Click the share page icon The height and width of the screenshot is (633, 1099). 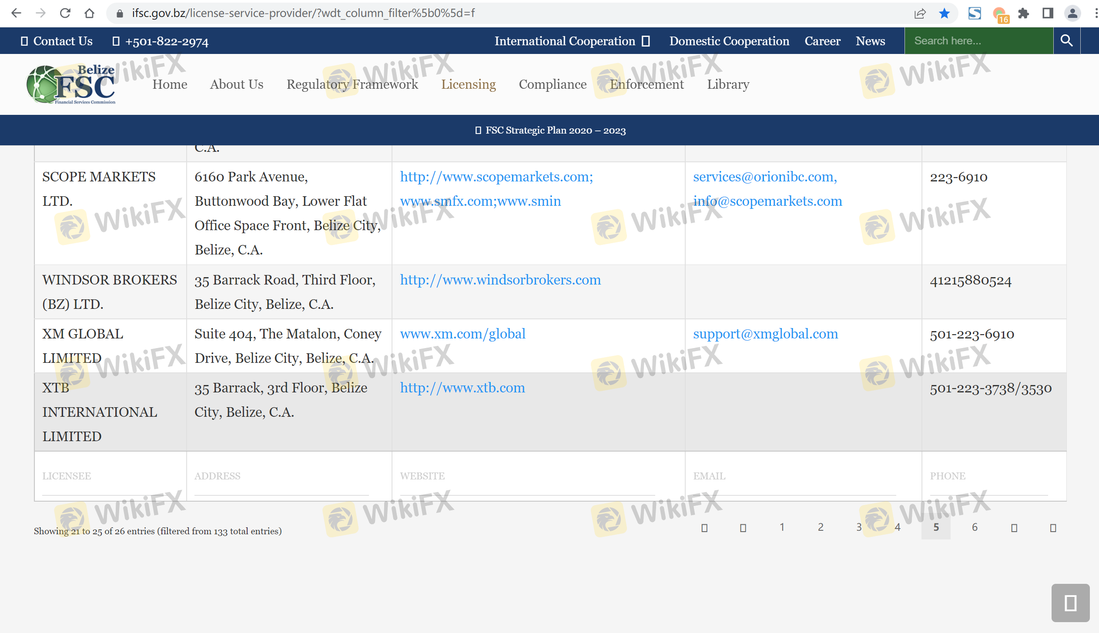920,13
